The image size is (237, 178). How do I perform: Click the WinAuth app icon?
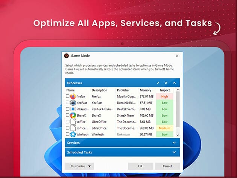tap(73, 134)
